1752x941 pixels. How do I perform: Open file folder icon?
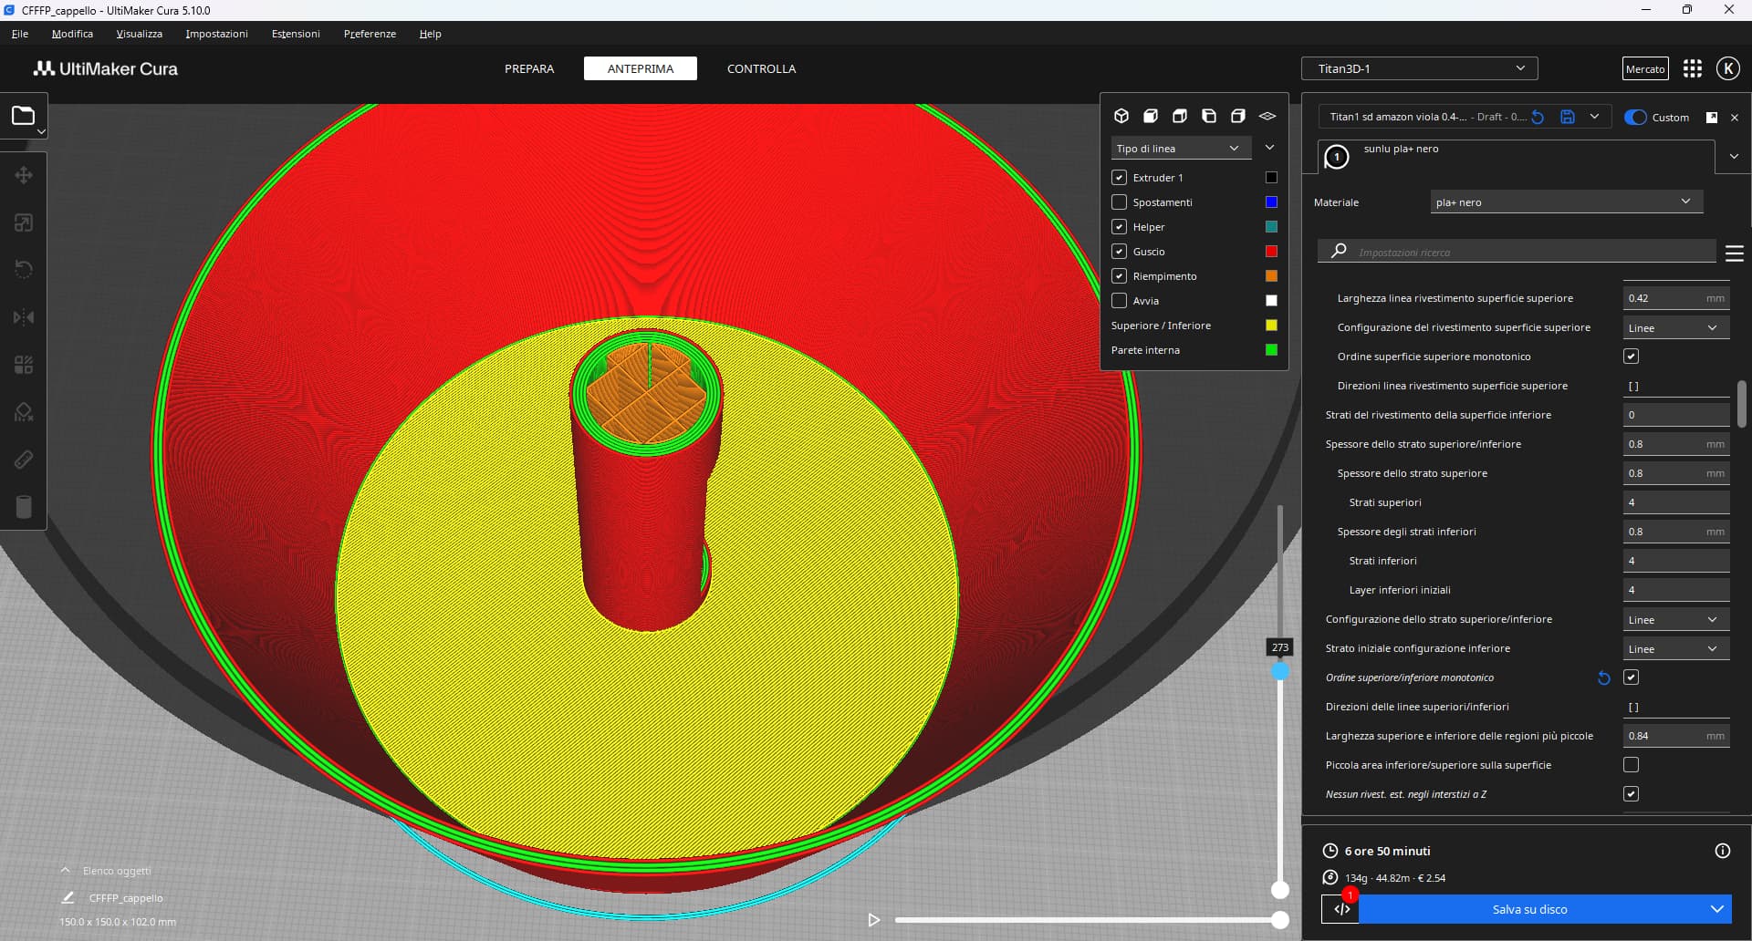[x=23, y=116]
